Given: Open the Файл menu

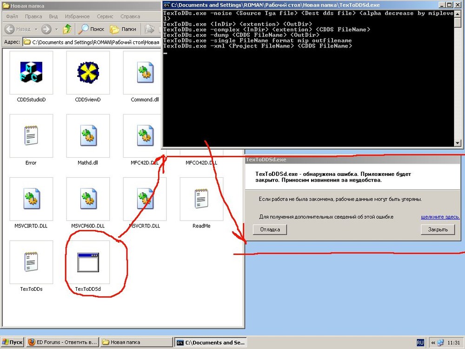Looking at the screenshot, I should (x=12, y=16).
